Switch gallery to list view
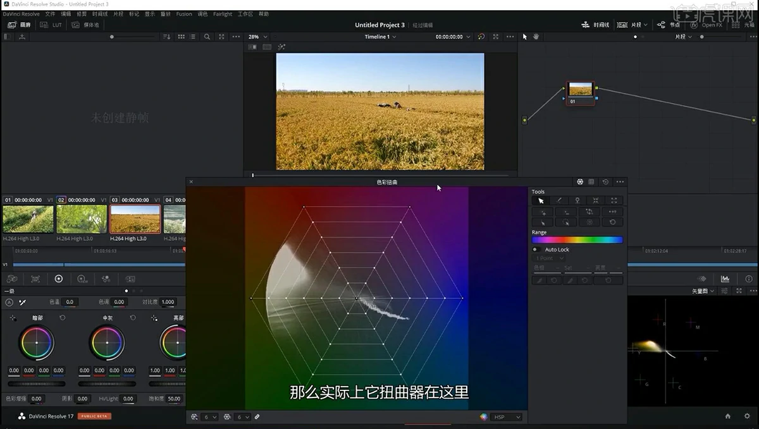The image size is (759, 429). click(x=193, y=37)
